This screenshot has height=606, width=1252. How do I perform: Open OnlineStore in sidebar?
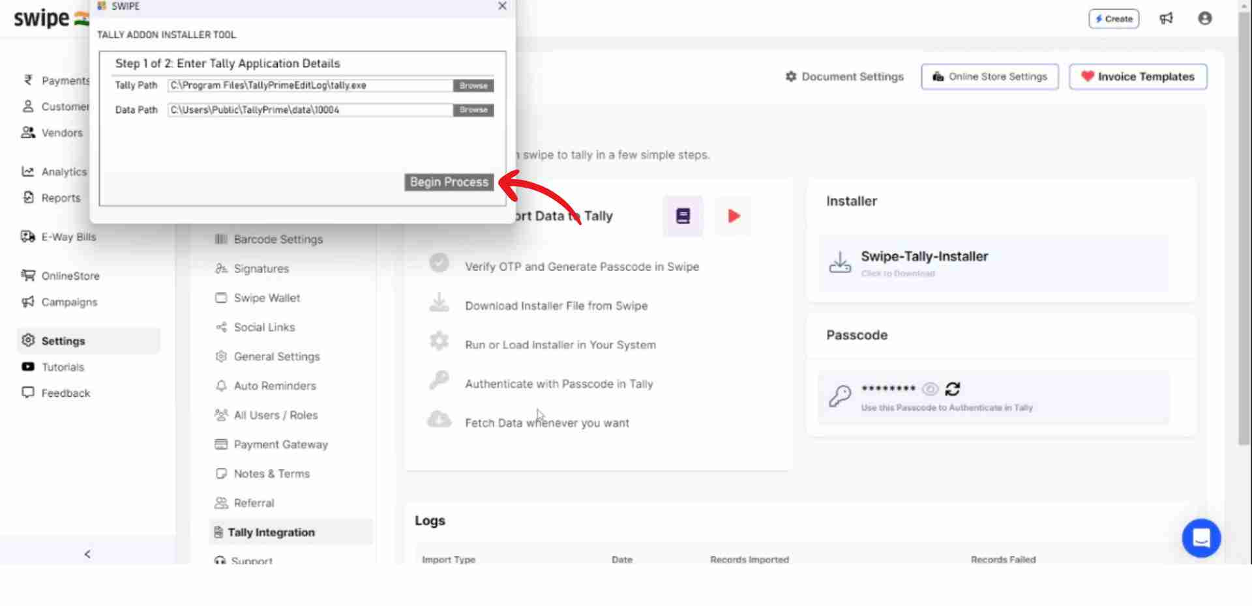(61, 276)
